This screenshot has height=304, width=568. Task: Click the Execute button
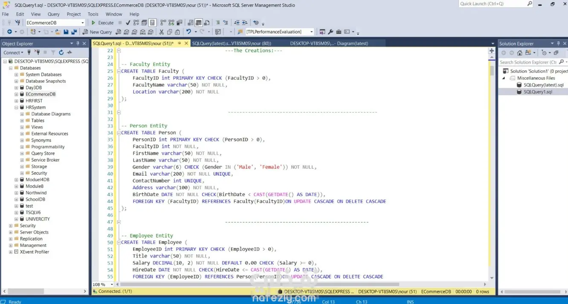click(102, 23)
